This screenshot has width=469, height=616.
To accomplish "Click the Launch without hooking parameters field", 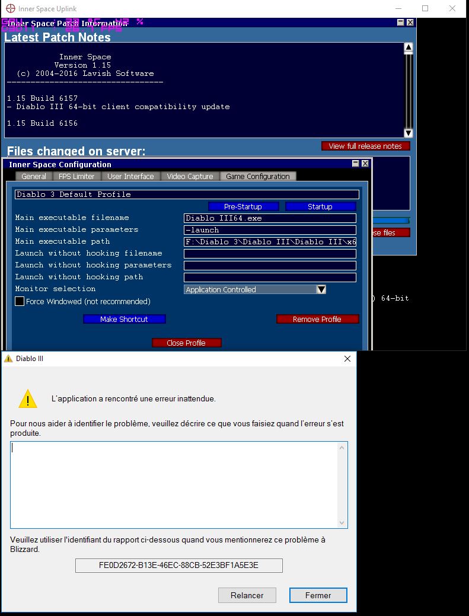I will pyautogui.click(x=270, y=266).
